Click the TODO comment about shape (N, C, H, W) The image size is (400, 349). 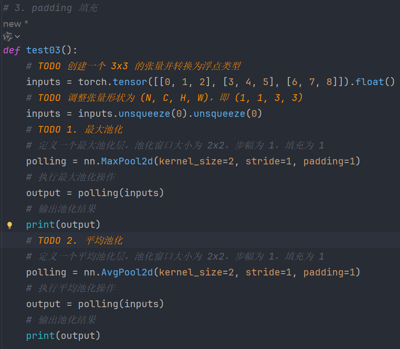tap(165, 98)
